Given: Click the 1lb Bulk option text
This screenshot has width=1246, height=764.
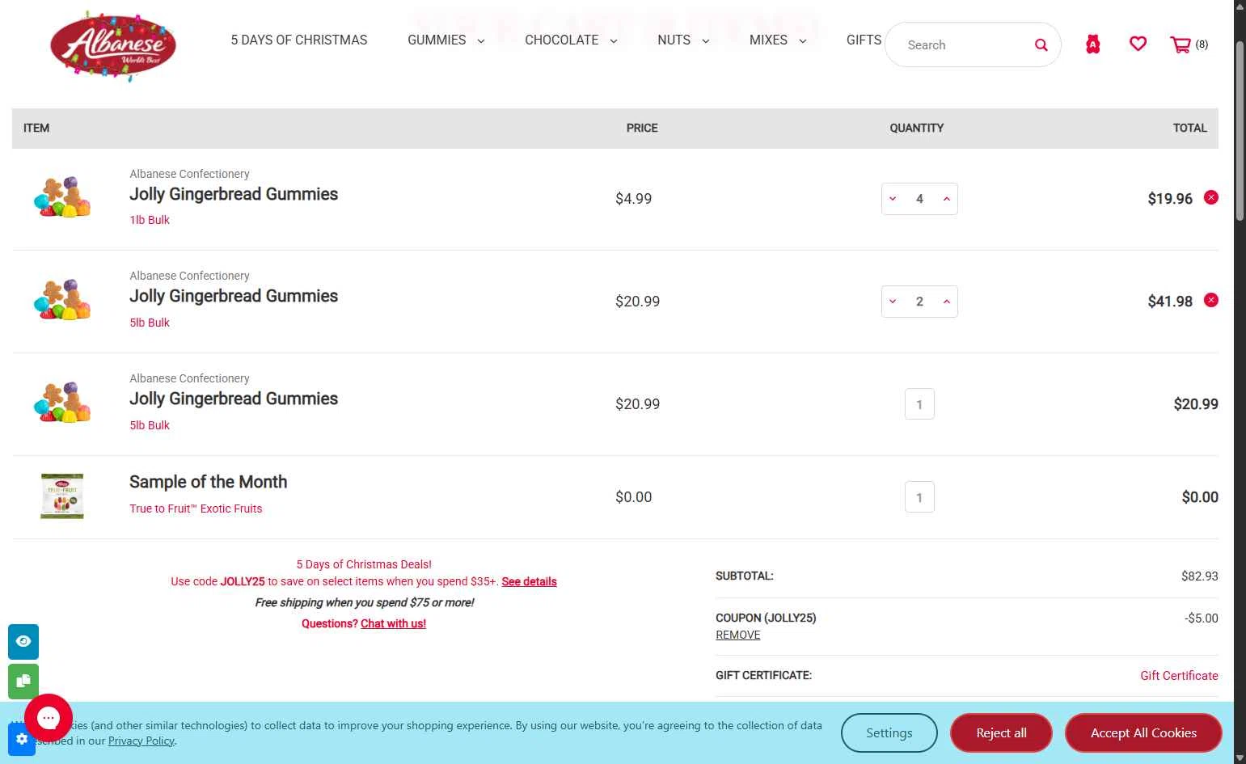Looking at the screenshot, I should (x=150, y=220).
